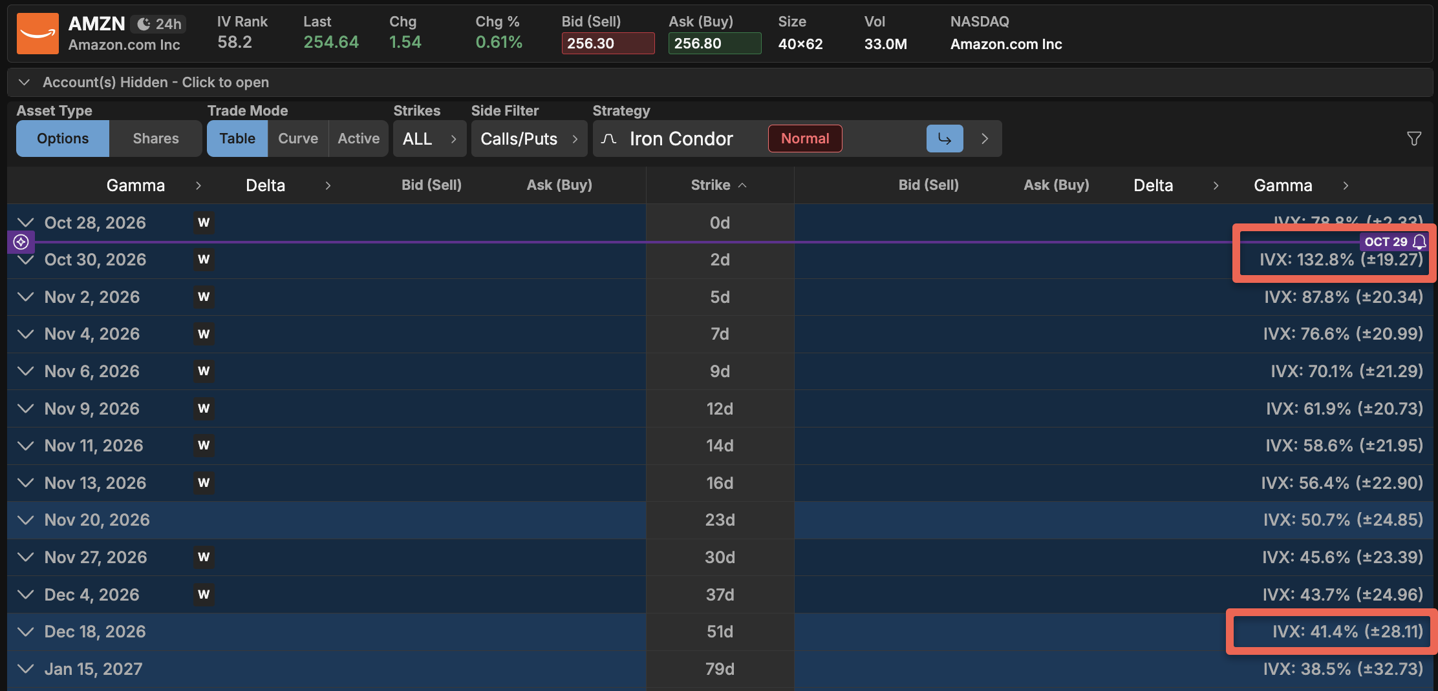
Task: Click the red Bid (Sell) 256.30 price
Action: tap(608, 43)
